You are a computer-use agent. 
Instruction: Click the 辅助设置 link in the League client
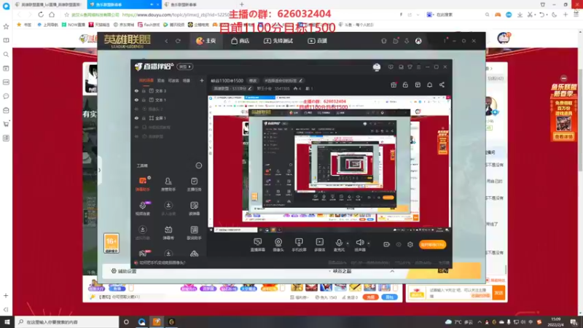[x=124, y=271]
